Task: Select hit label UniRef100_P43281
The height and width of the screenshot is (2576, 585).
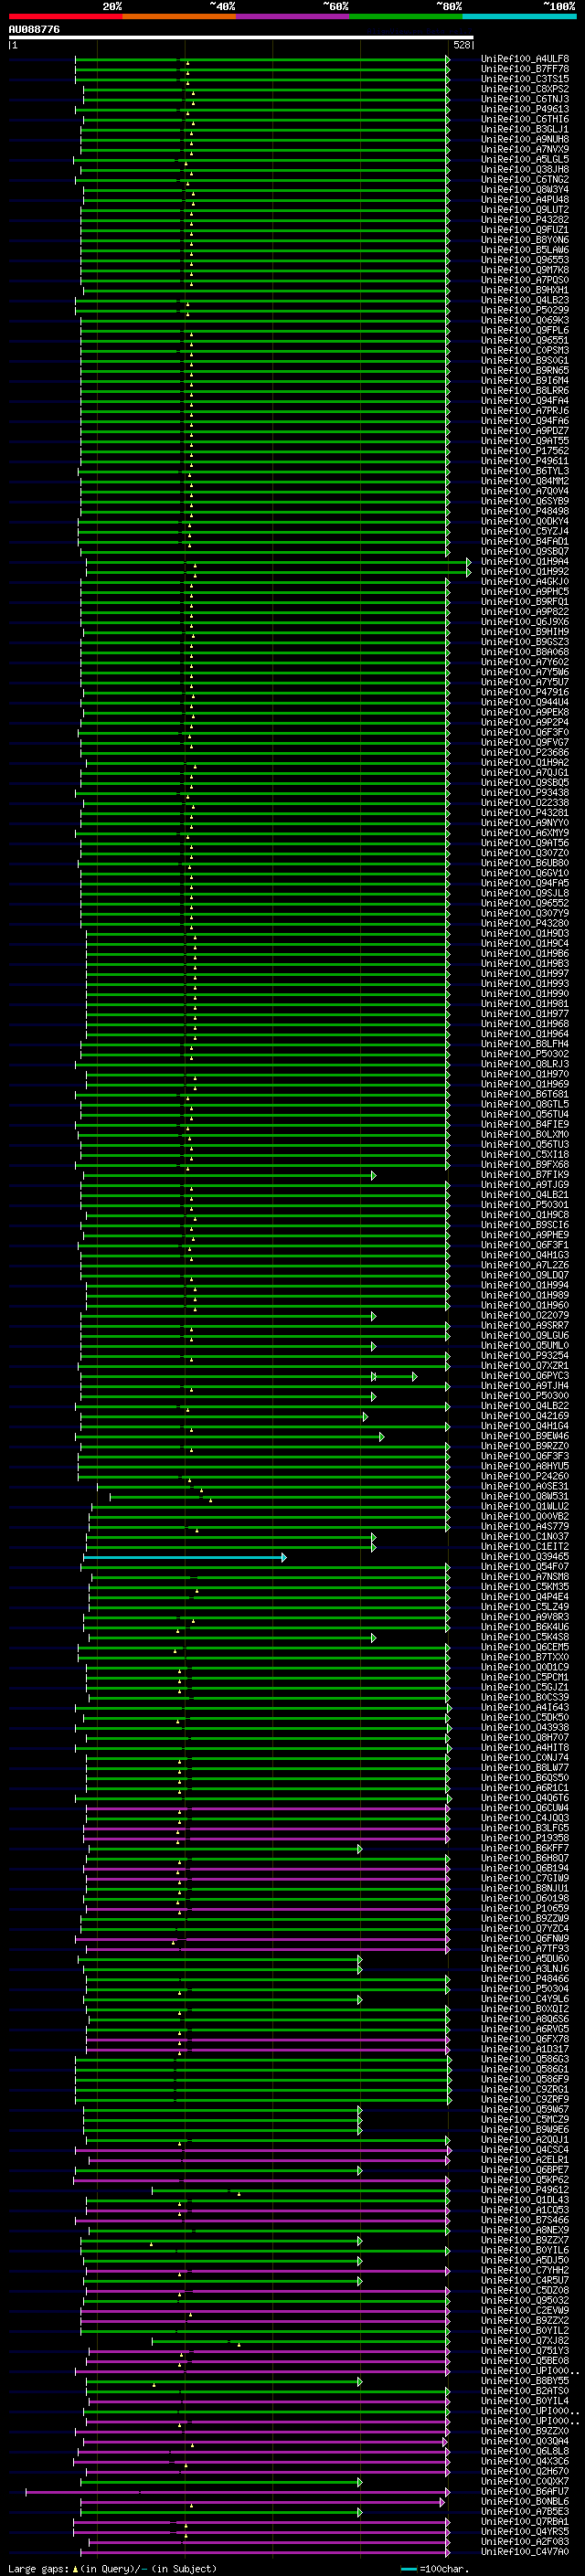Action: pos(524,813)
